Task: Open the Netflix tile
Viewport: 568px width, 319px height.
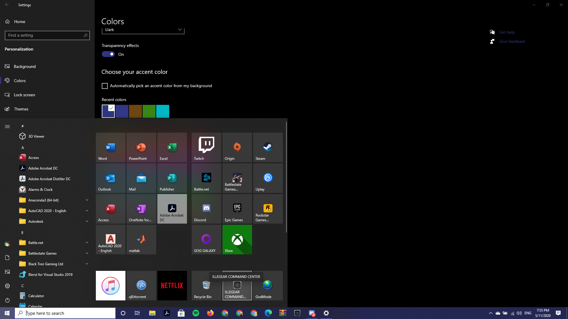Action: tap(172, 286)
